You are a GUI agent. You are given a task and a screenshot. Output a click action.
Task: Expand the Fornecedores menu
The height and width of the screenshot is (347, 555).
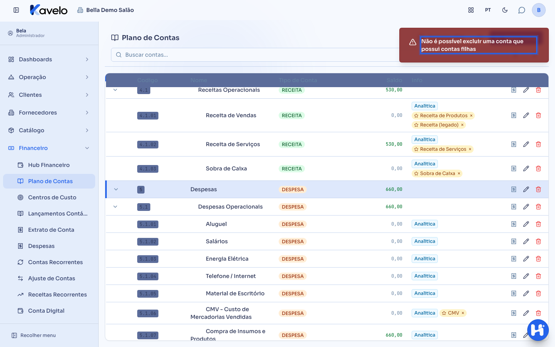click(49, 113)
